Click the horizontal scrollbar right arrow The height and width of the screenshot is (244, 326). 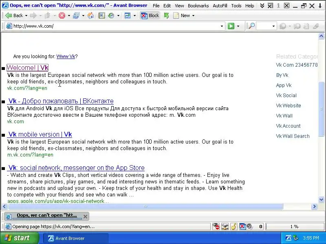(314, 206)
